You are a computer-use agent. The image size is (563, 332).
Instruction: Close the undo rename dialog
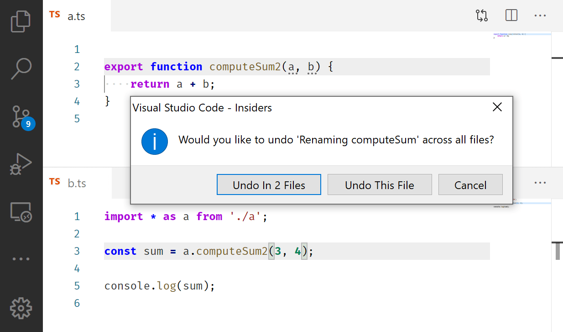pyautogui.click(x=497, y=107)
